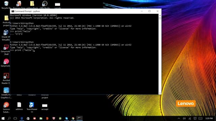
Task: Open the touch keyboard tray icon
Action: [200, 118]
